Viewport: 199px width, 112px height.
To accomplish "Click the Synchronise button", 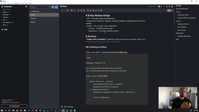I will coord(14,106).
